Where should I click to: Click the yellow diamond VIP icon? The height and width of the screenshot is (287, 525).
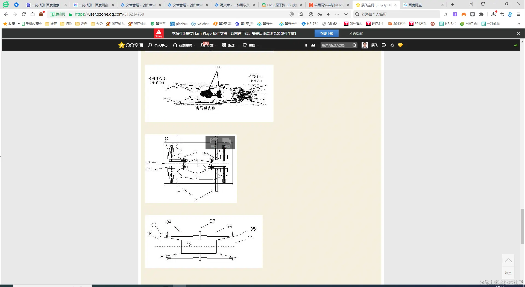click(x=400, y=45)
